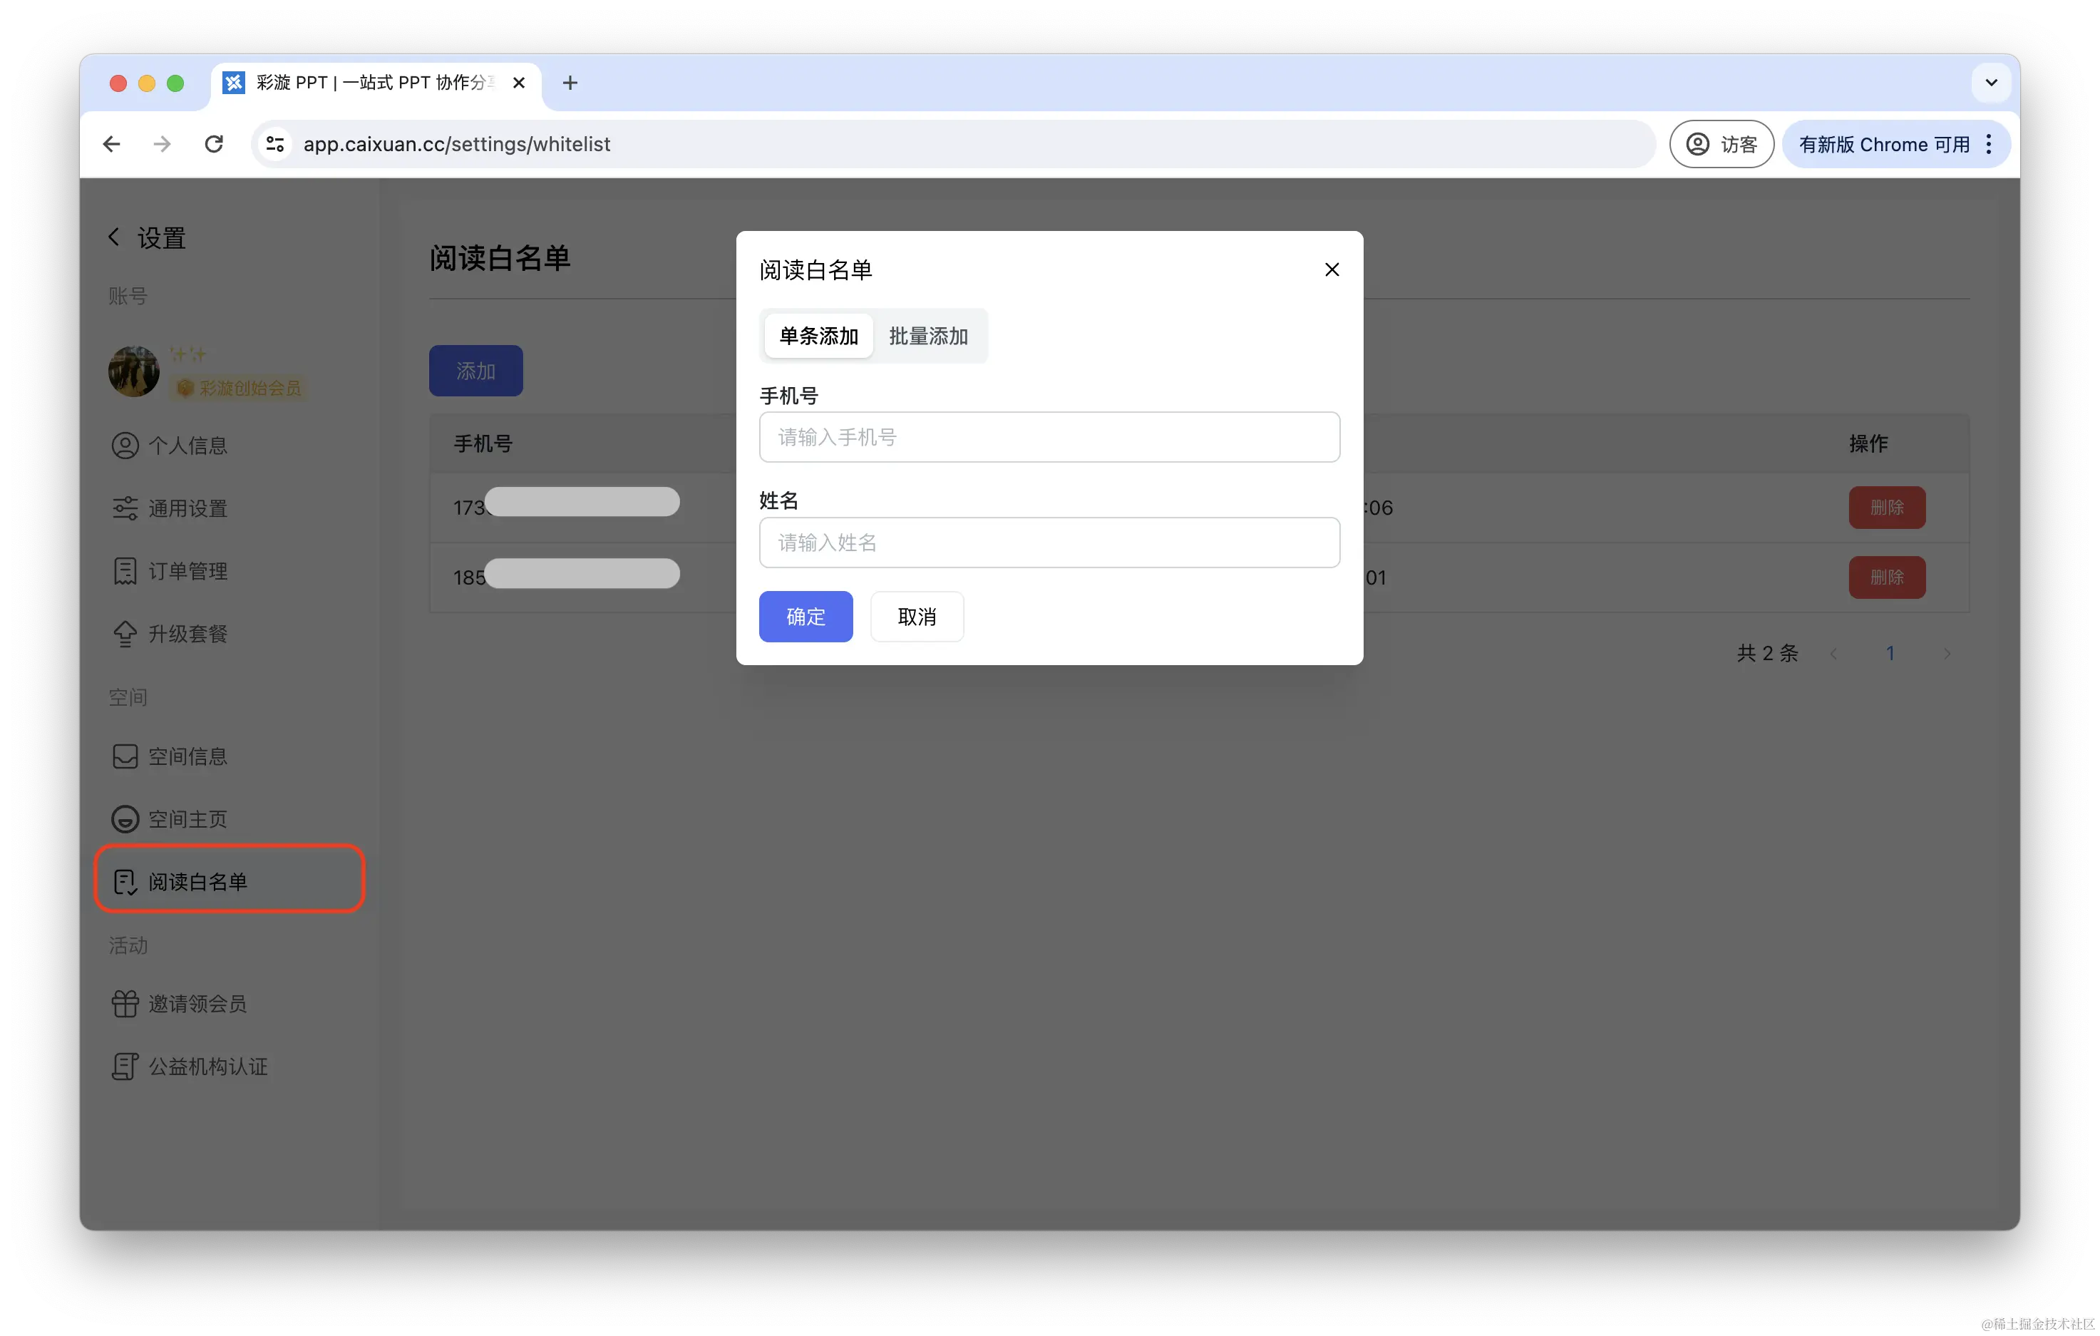The image size is (2100, 1336).
Task: Click the 邀请领会员 gift icon
Action: (125, 1004)
